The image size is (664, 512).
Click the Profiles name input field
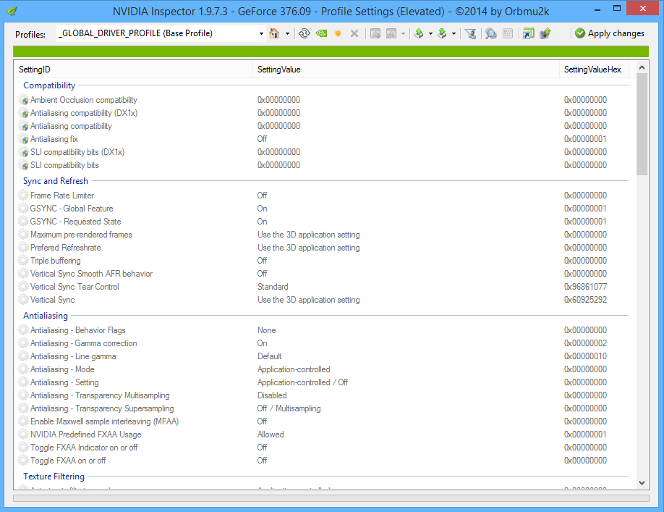click(158, 33)
